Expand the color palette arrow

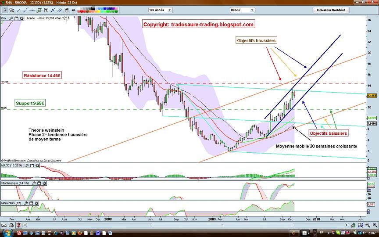click(74, 10)
